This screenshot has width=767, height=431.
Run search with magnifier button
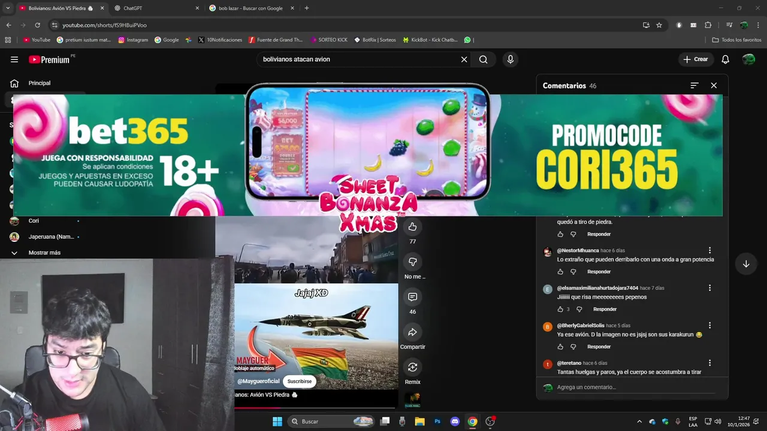tap(483, 59)
